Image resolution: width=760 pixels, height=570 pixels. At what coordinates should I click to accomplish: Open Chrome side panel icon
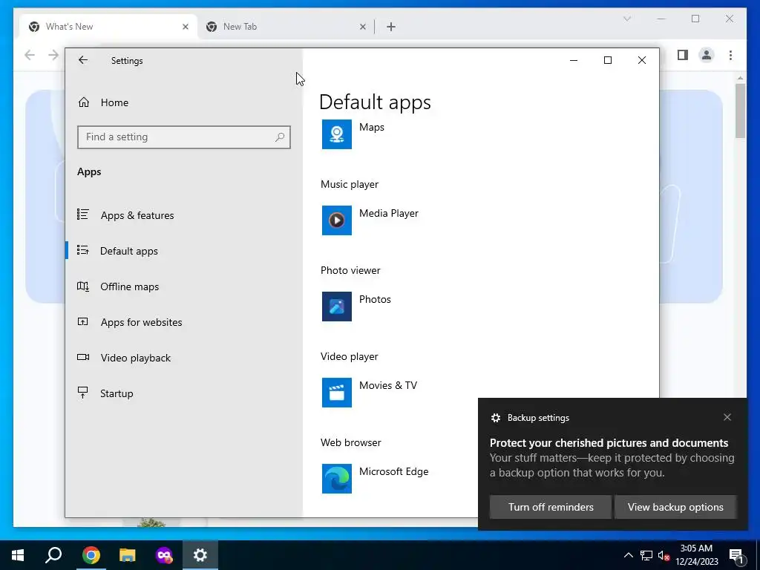(x=683, y=55)
